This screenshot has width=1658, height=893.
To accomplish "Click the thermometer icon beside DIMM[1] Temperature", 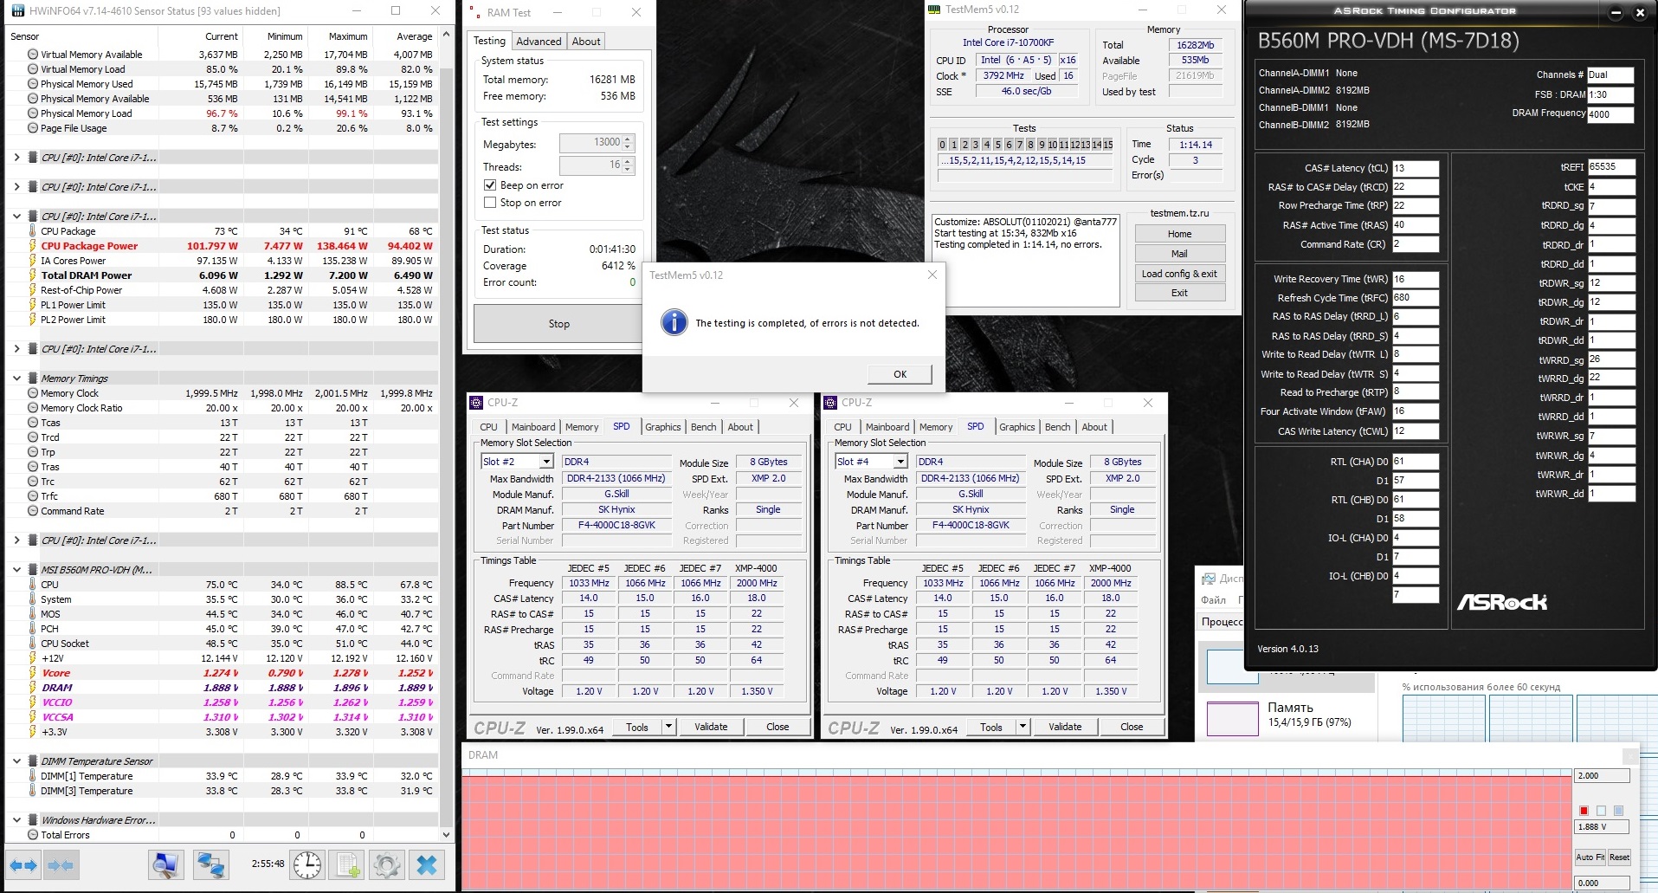I will (33, 776).
